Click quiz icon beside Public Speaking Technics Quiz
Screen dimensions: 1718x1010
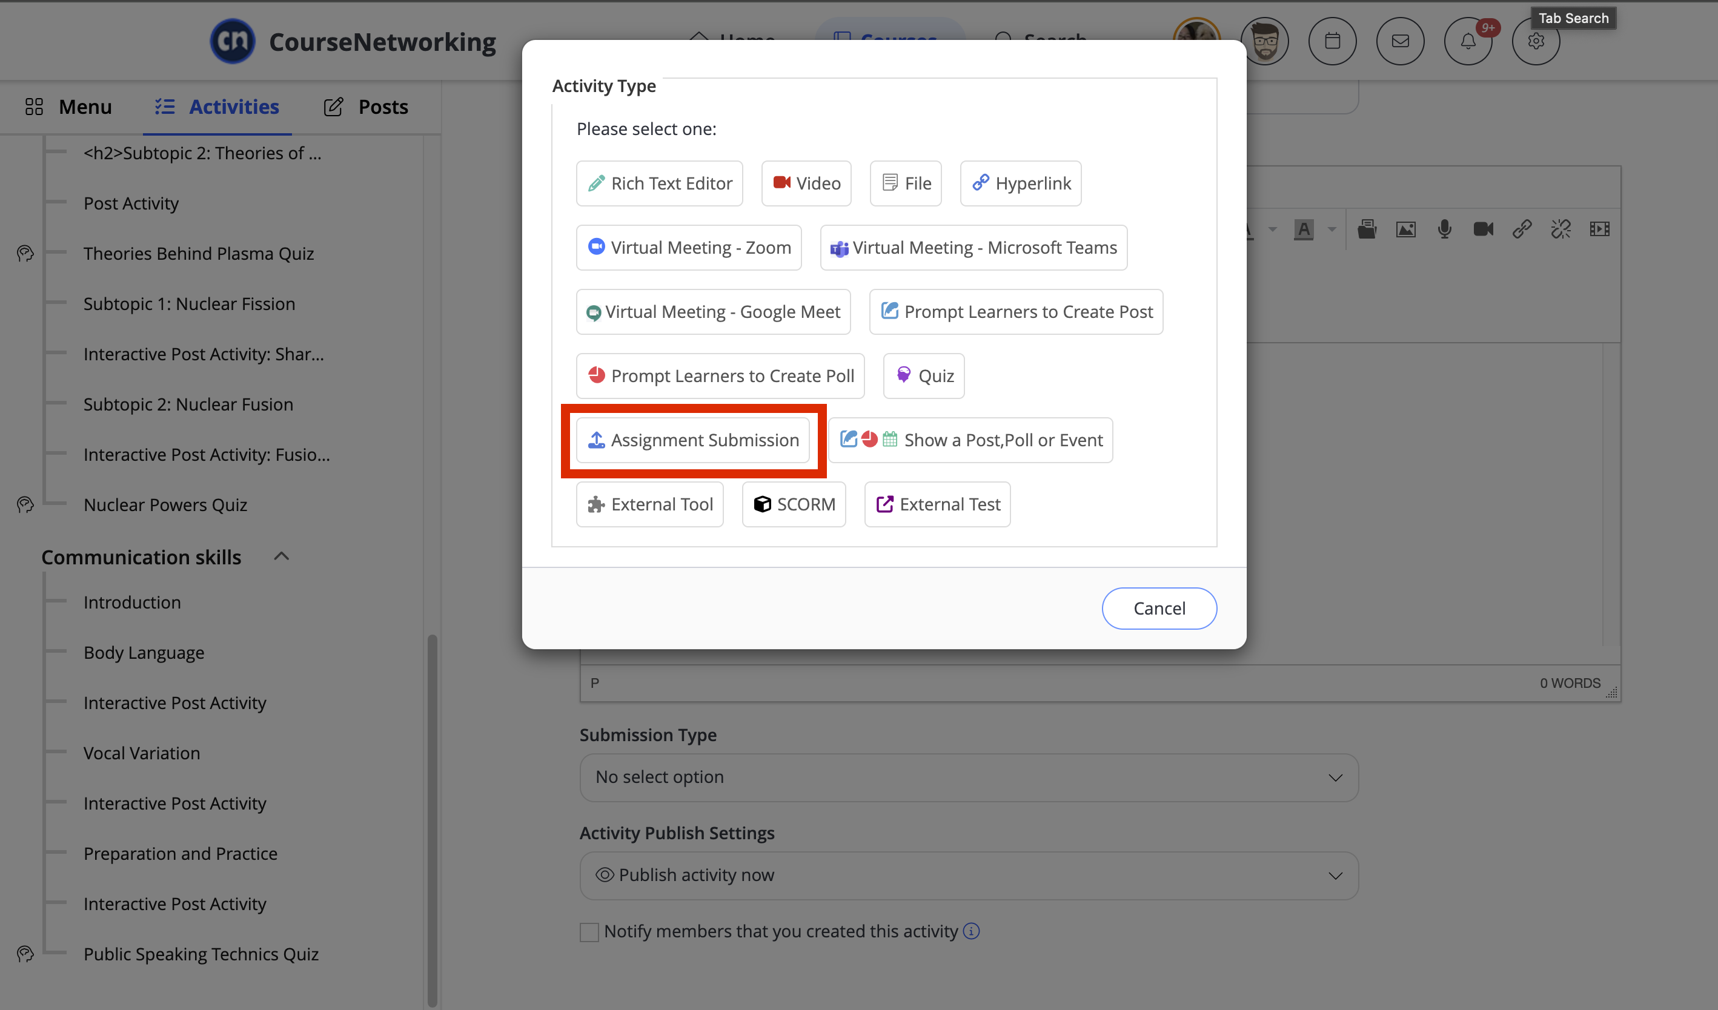[x=25, y=954]
